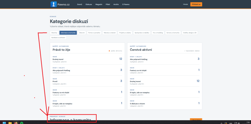This screenshot has width=251, height=124.
Task: Filter discussions by Obecné
Action: 82,33
